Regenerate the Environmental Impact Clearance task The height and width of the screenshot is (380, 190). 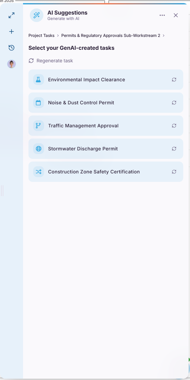[174, 80]
